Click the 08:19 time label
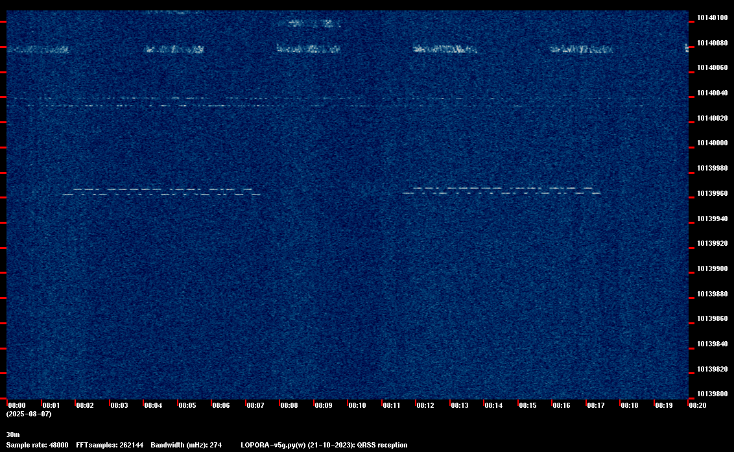Screen dimensions: 734x452 (x=664, y=405)
